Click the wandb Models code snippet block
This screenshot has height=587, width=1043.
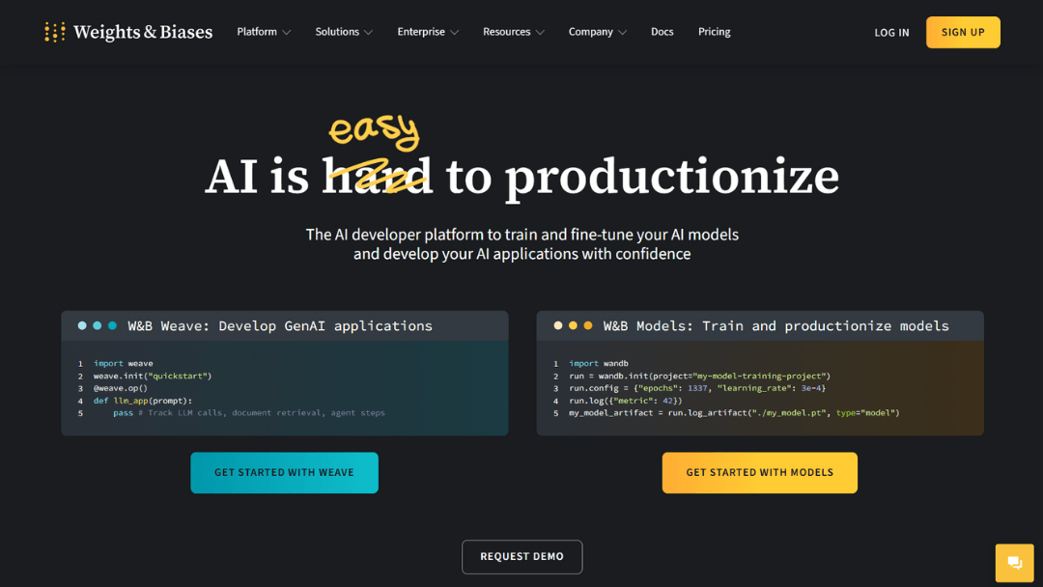[x=759, y=388]
